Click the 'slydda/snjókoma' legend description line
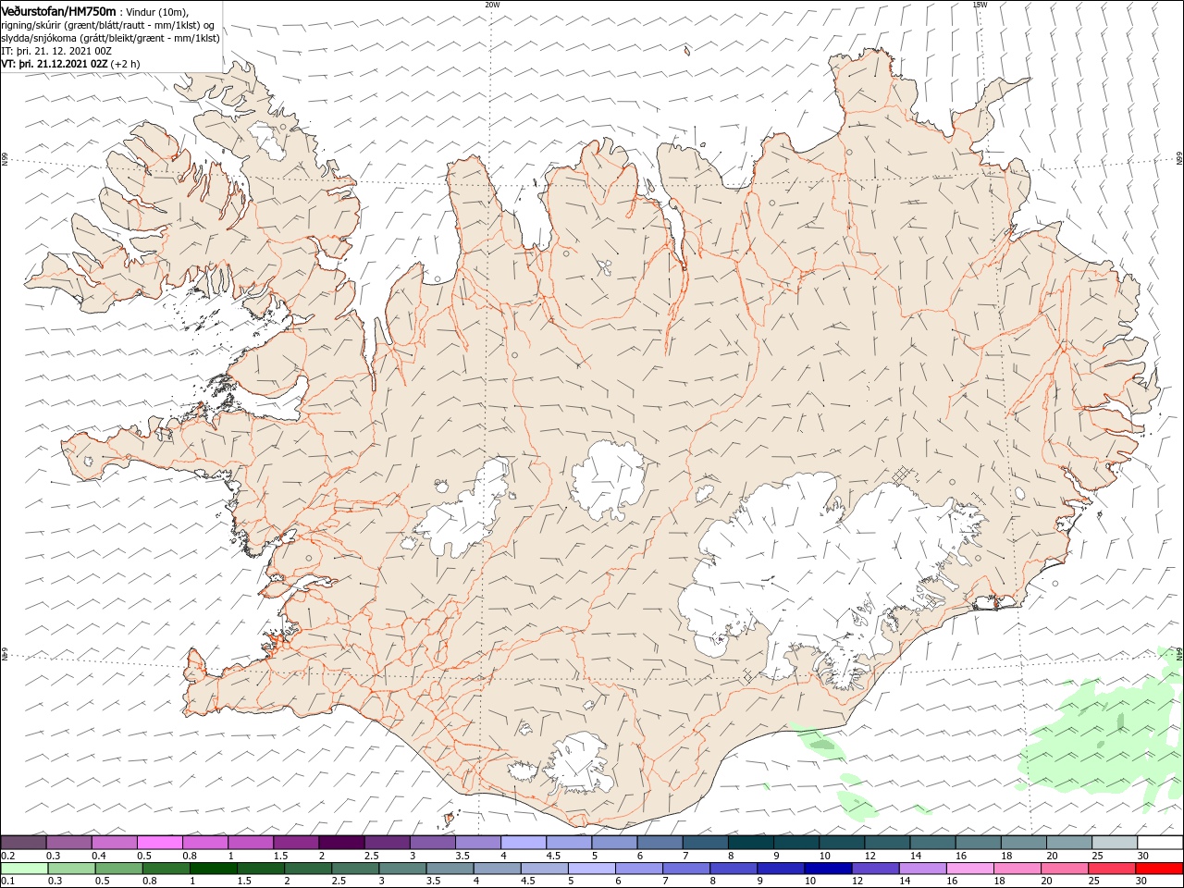1184x888 pixels. (111, 38)
